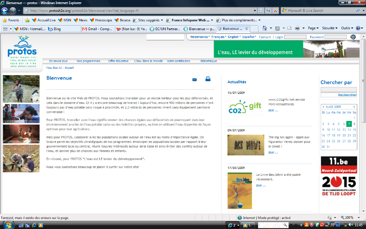
Task: Click the browser Forward arrow button
Action: [x=13, y=11]
